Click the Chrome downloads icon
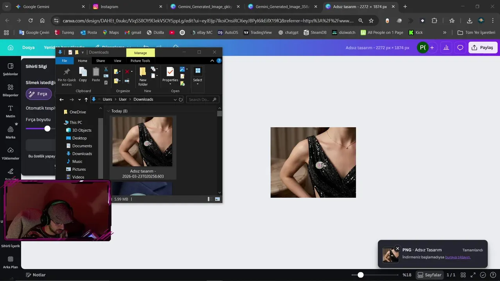Image resolution: width=500 pixels, height=281 pixels. coord(470,21)
